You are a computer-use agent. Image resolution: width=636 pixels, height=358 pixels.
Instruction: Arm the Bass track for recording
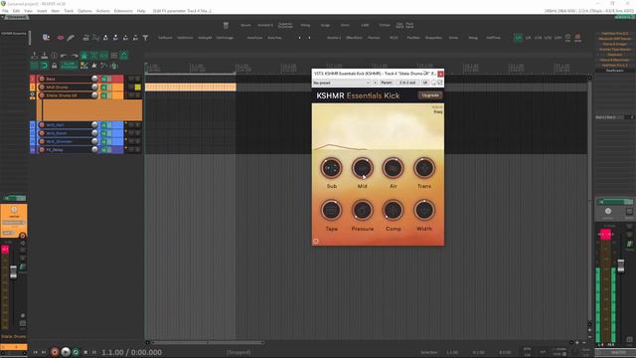coord(42,79)
